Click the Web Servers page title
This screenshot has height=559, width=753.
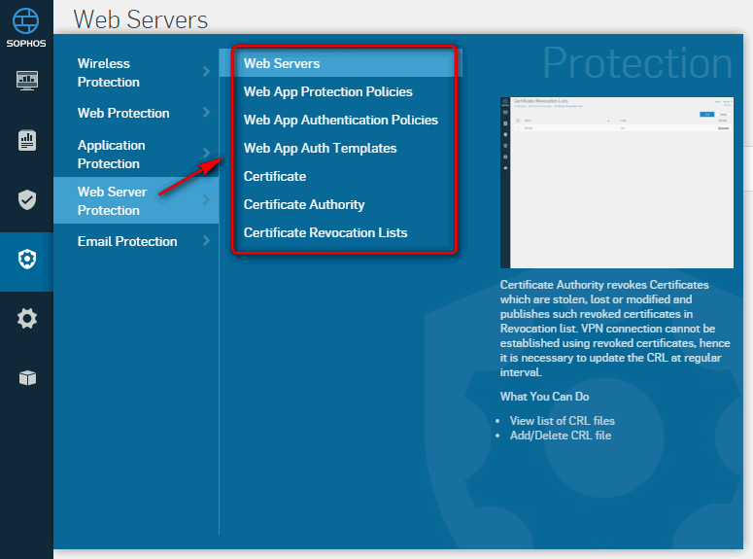(140, 19)
